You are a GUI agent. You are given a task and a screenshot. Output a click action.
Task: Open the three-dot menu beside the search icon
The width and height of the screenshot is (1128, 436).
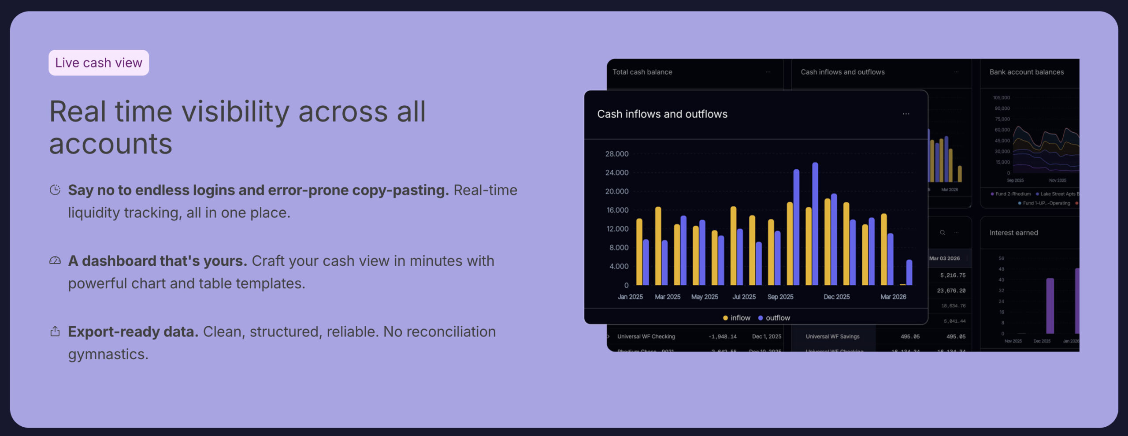pyautogui.click(x=956, y=232)
